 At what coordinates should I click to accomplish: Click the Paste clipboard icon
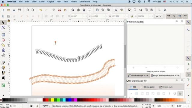(x=65, y=10)
